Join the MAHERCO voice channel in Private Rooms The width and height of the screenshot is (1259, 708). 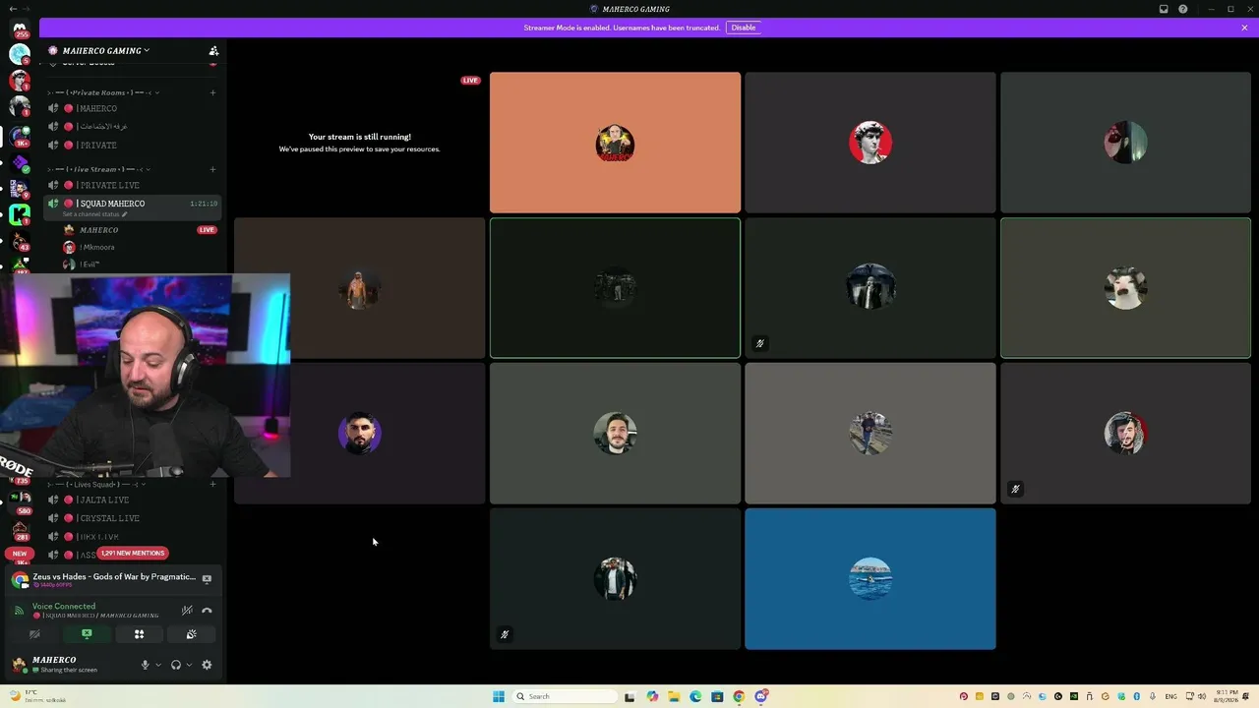click(132, 108)
